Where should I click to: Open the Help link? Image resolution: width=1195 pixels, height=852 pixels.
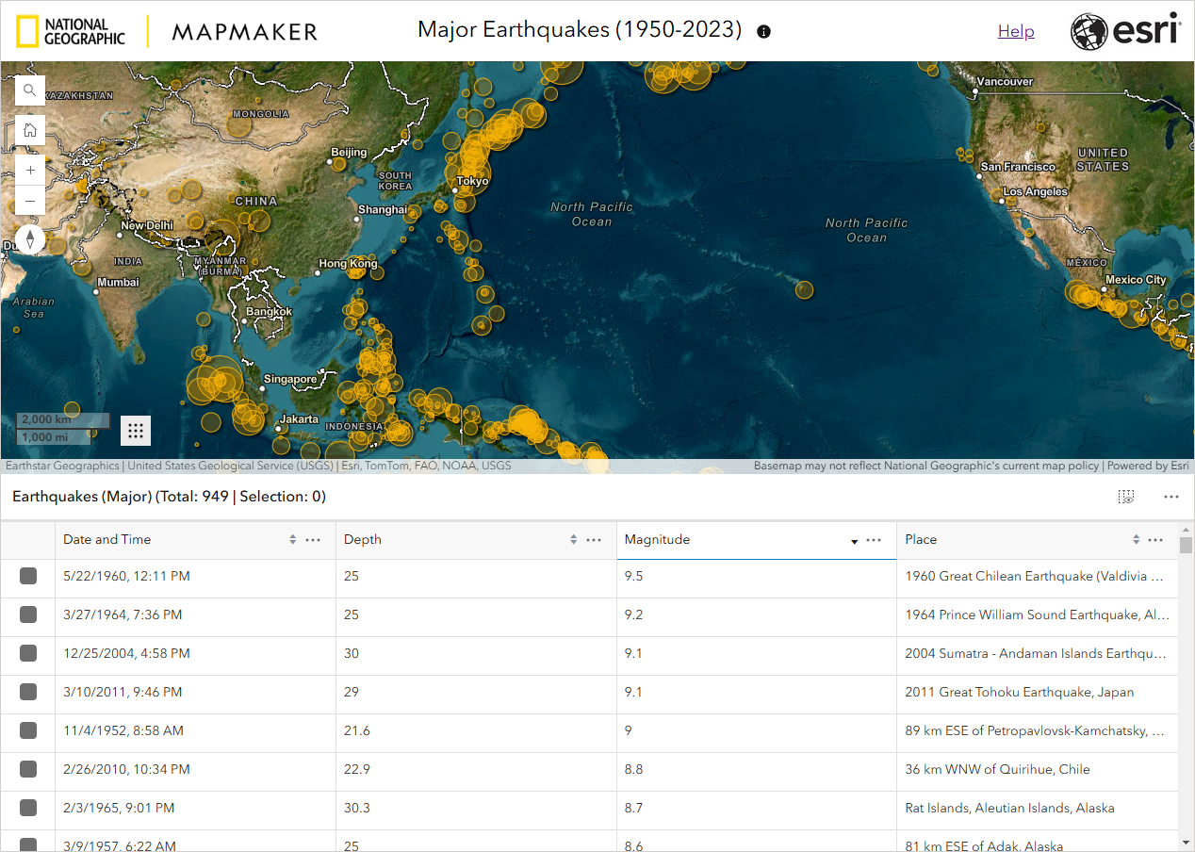point(1016,30)
